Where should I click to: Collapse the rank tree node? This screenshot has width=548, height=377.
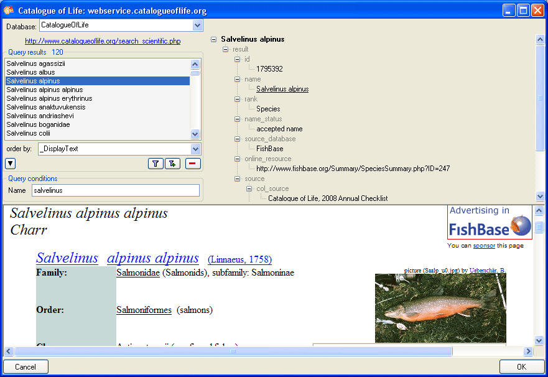[x=238, y=100]
